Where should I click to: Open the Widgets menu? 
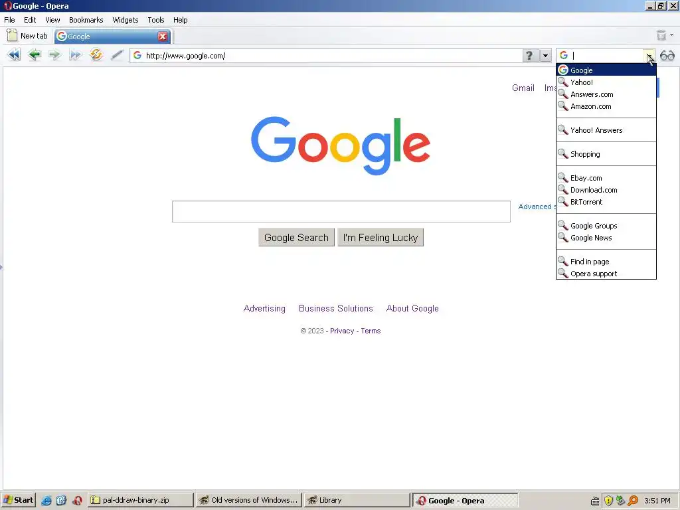[x=126, y=20]
